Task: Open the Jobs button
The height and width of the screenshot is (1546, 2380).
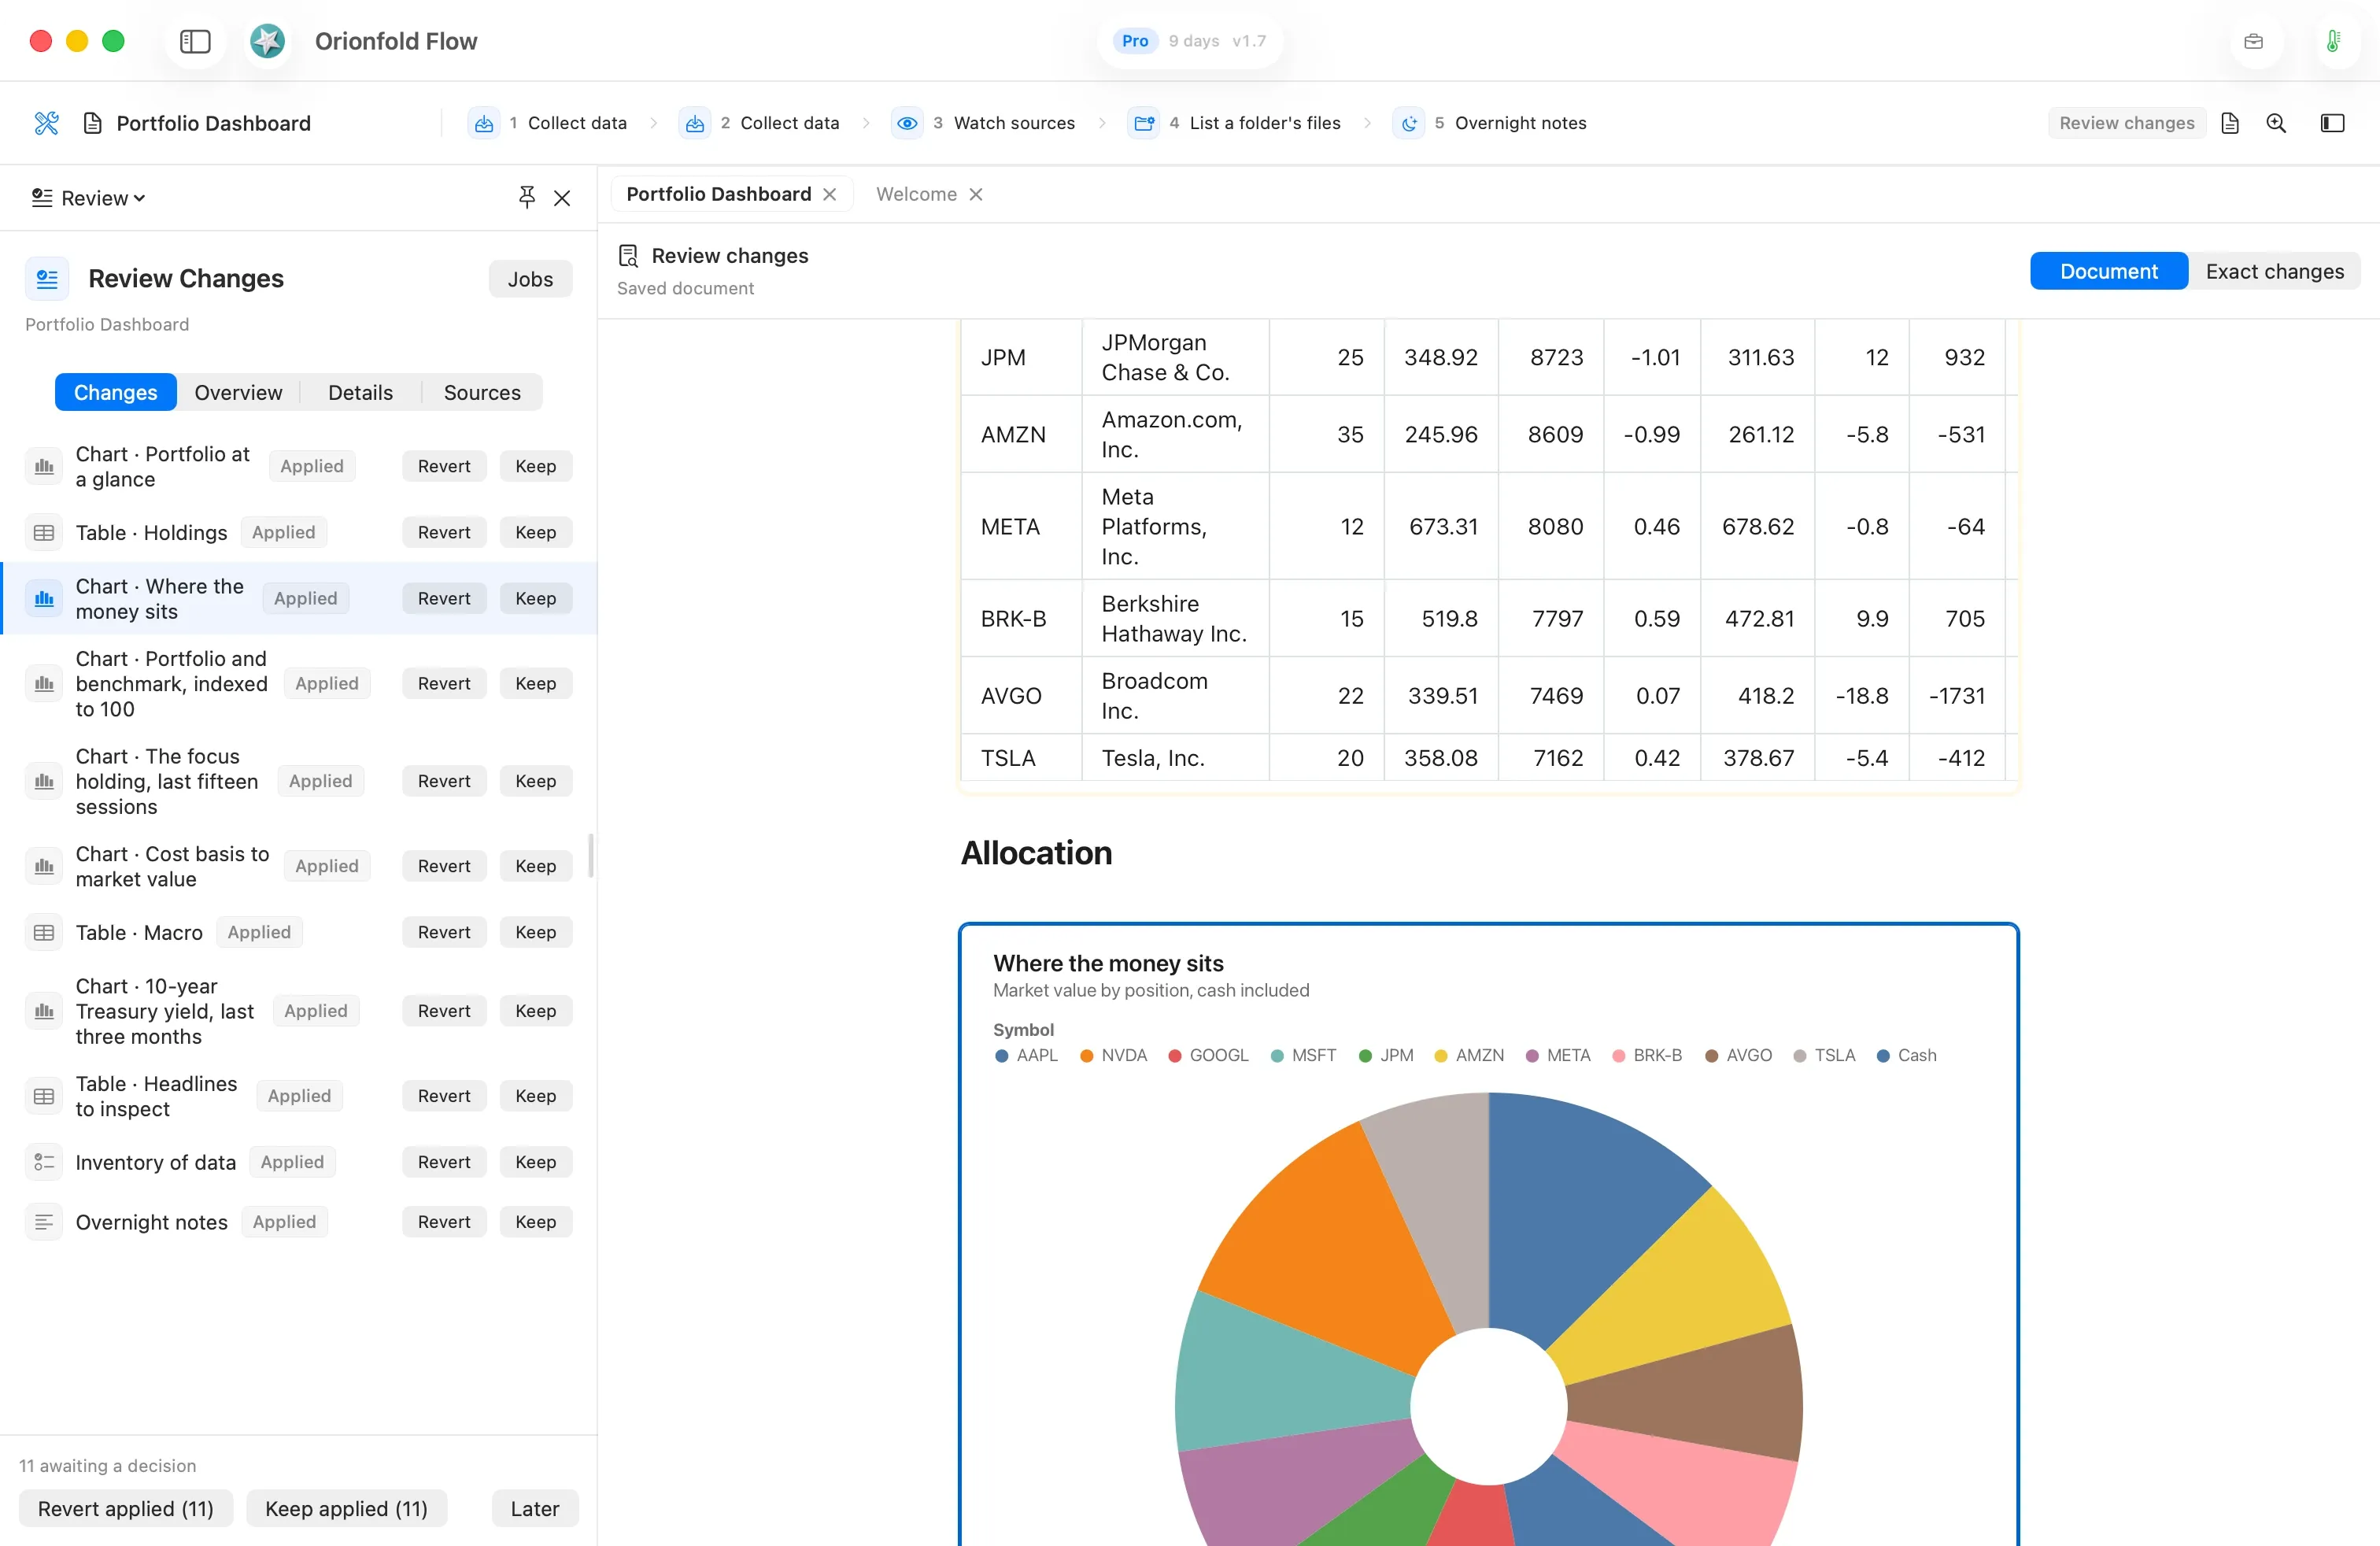Action: [x=530, y=279]
